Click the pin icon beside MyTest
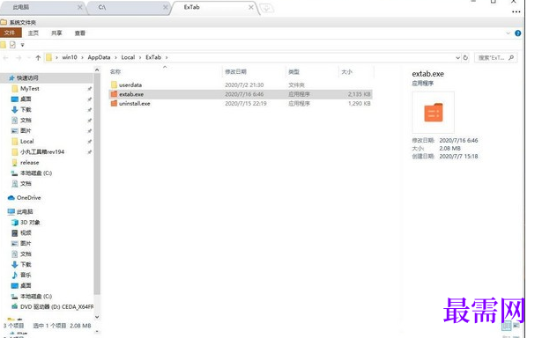 pyautogui.click(x=90, y=89)
